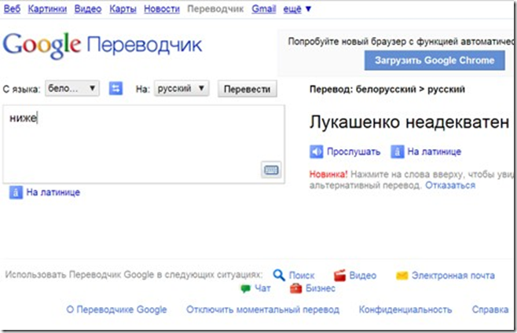Go to Карты in the top bar

pos(123,9)
